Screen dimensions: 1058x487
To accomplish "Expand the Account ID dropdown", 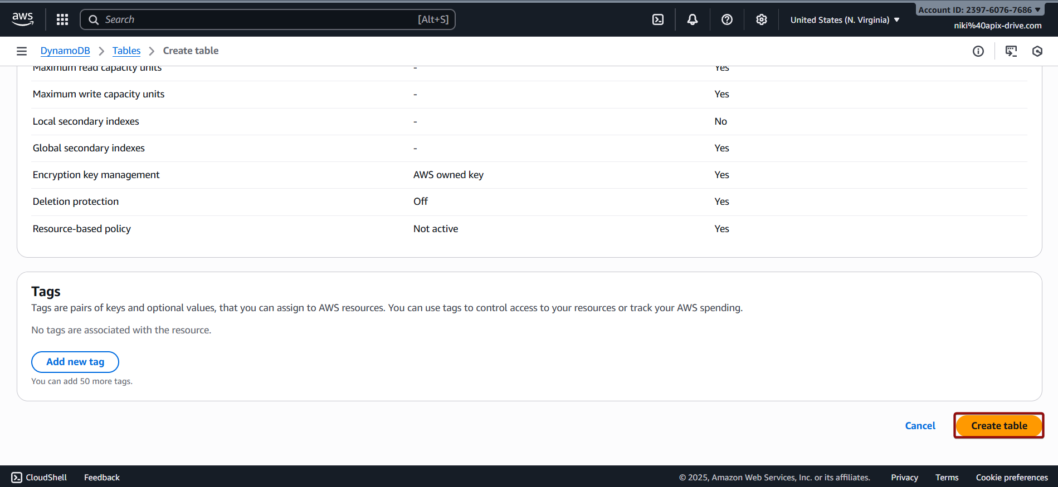I will (979, 9).
